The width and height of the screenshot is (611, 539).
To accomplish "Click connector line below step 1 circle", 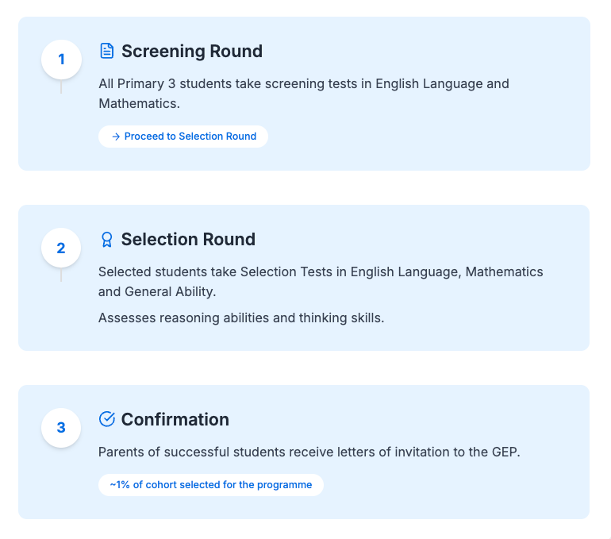I will (61, 87).
